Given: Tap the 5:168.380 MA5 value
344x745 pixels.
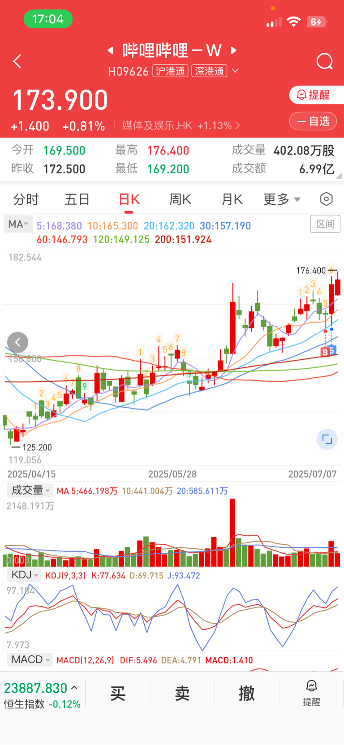Looking at the screenshot, I should pos(59,226).
